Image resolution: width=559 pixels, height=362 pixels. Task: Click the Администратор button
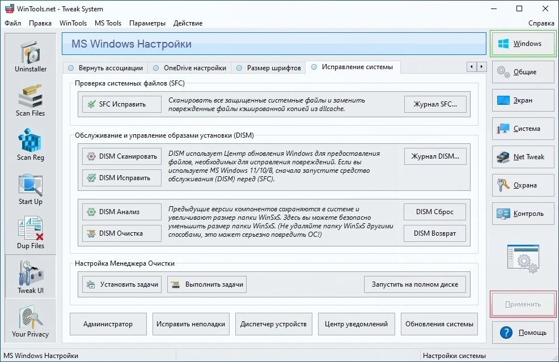[108, 324]
